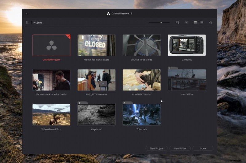Click the Chuck's Food Video label
Viewport: 246px width, 163px height.
click(141, 60)
